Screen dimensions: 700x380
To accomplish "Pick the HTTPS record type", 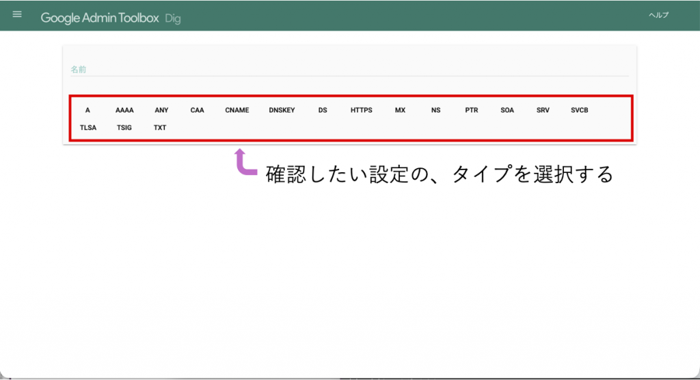I will pos(362,110).
